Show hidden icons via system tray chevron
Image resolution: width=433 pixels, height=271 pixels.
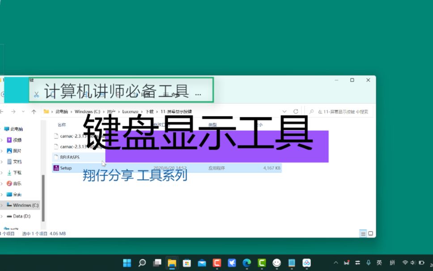tap(335, 262)
